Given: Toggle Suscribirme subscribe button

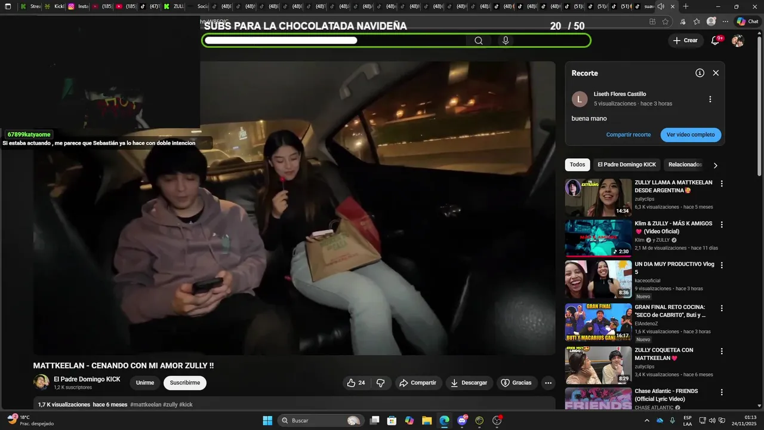Looking at the screenshot, I should 185,383.
